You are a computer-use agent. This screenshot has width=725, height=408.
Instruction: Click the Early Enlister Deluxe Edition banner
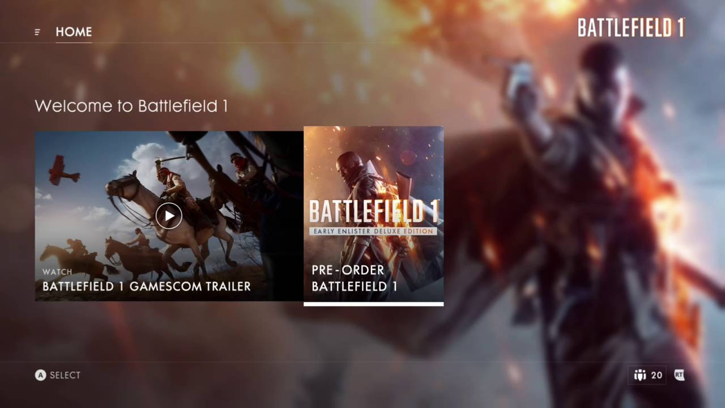point(373,231)
